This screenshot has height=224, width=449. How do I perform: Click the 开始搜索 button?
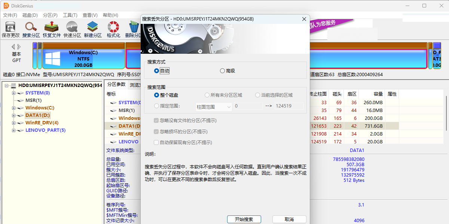(244, 219)
